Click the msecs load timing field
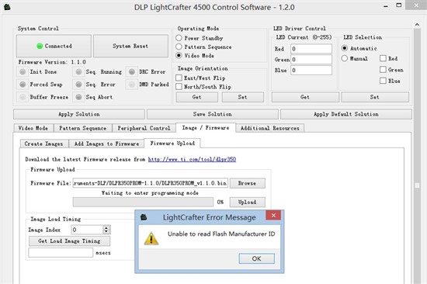 point(61,253)
